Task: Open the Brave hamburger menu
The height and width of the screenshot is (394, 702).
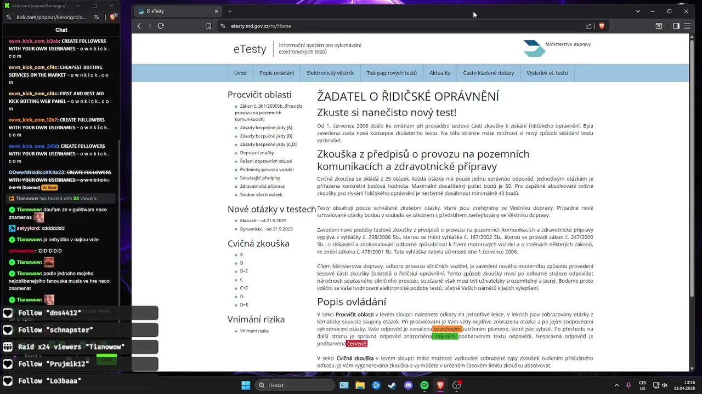Action: pyautogui.click(x=688, y=26)
